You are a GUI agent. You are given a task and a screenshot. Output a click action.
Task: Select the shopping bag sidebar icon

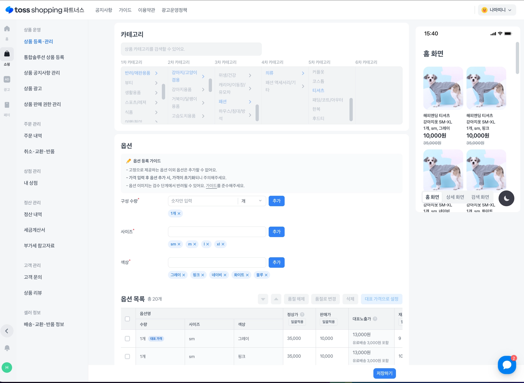[7, 54]
